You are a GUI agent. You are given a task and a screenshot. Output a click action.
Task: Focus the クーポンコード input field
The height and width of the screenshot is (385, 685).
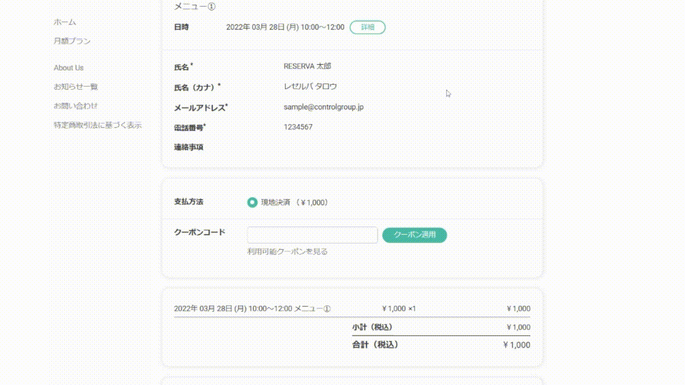pyautogui.click(x=313, y=235)
